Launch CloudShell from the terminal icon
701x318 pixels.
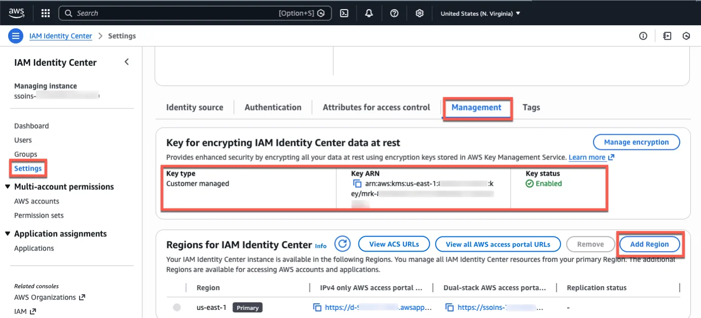pos(344,13)
